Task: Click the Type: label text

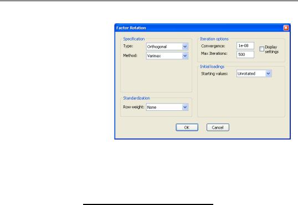Action: pos(128,46)
